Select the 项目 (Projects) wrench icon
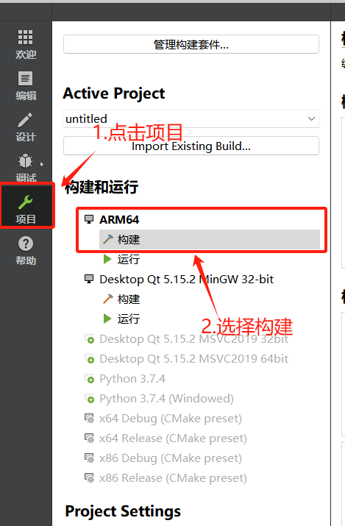The height and width of the screenshot is (526, 345). point(26,202)
